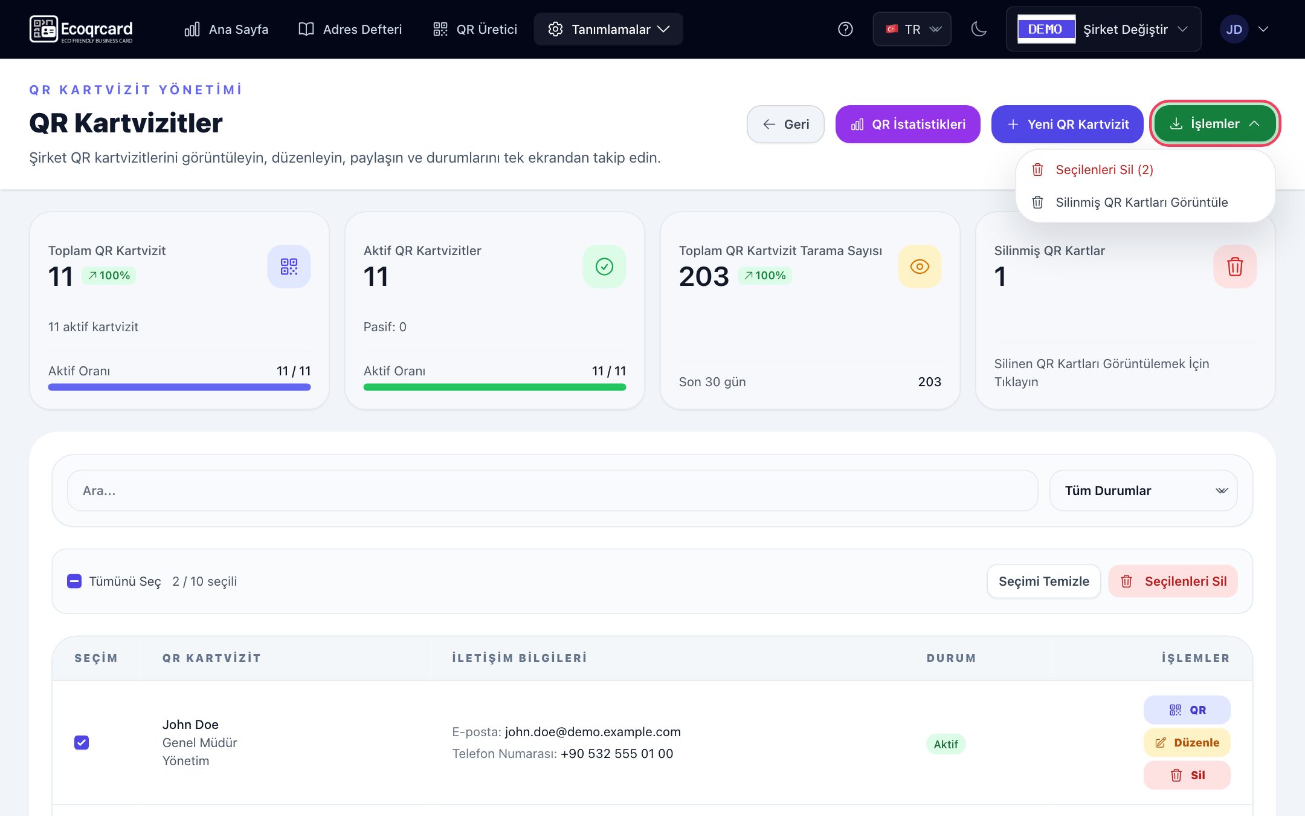Viewport: 1305px width, 816px height.
Task: Click the John Doe name in table
Action: point(190,725)
